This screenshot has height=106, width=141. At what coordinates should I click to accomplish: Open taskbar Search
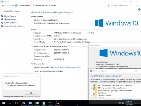[10, 103]
